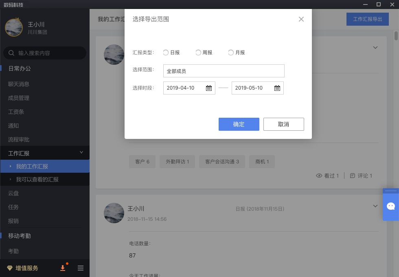Viewport: 399px width, 277px height.
Task: Open 通知 in the sidebar
Action: 13,125
